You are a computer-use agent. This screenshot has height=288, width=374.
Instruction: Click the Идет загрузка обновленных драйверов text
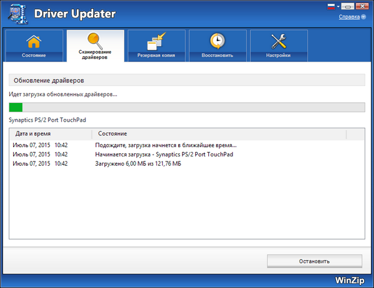tap(63, 95)
